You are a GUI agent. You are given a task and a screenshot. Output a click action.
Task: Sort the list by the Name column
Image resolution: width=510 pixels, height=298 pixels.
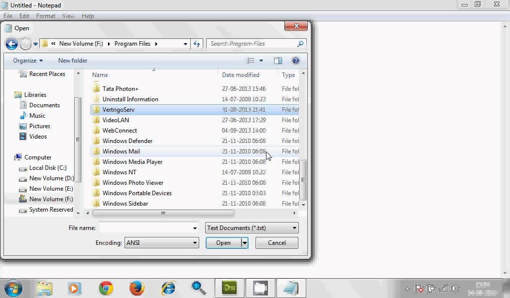[x=100, y=75]
